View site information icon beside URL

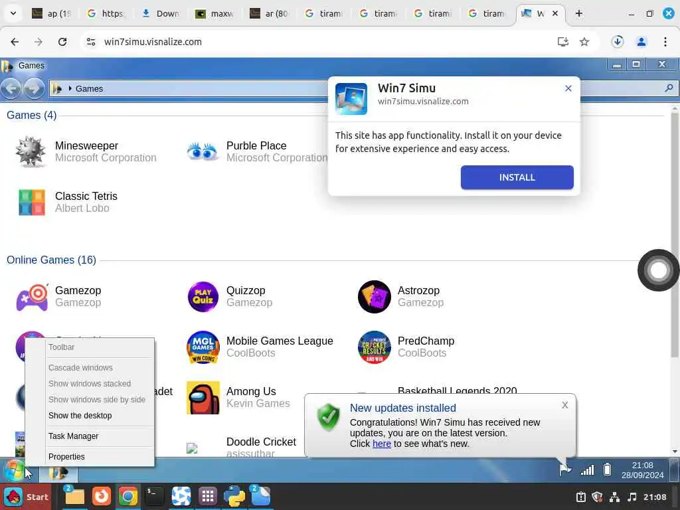pyautogui.click(x=91, y=42)
